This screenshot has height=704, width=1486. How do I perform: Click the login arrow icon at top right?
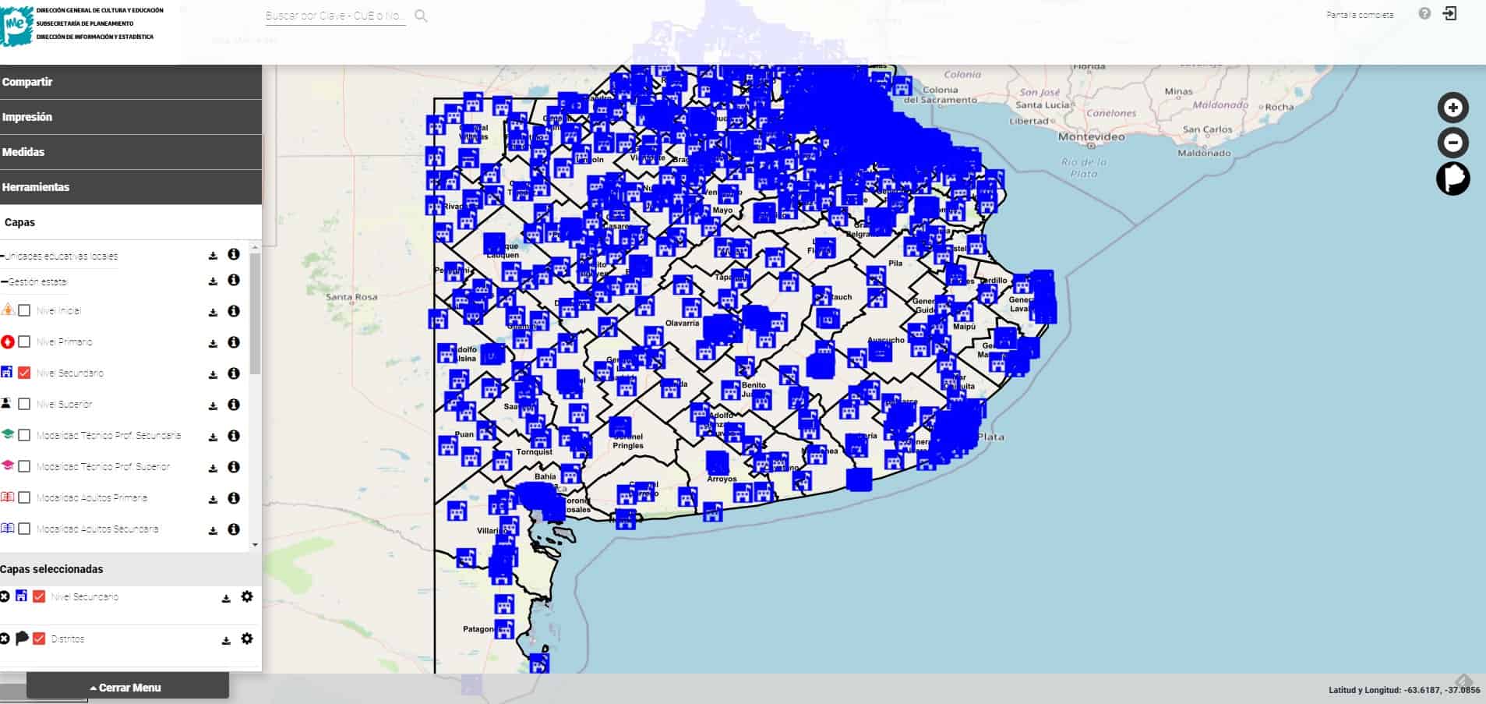[1449, 13]
